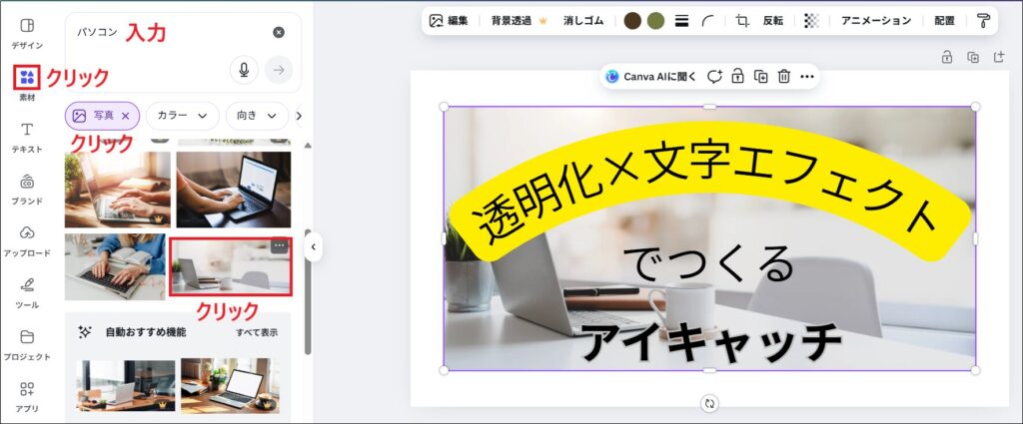Image resolution: width=1023 pixels, height=424 pixels.
Task: Select the blue sweater keyboard typing photo
Action: pyautogui.click(x=115, y=266)
